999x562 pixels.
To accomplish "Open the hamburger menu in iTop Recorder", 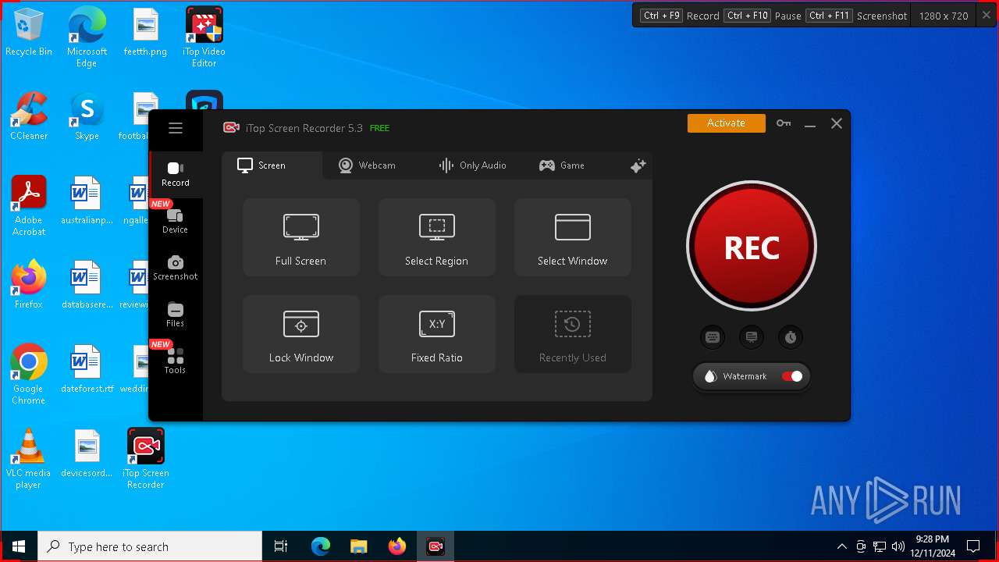I will 176,128.
